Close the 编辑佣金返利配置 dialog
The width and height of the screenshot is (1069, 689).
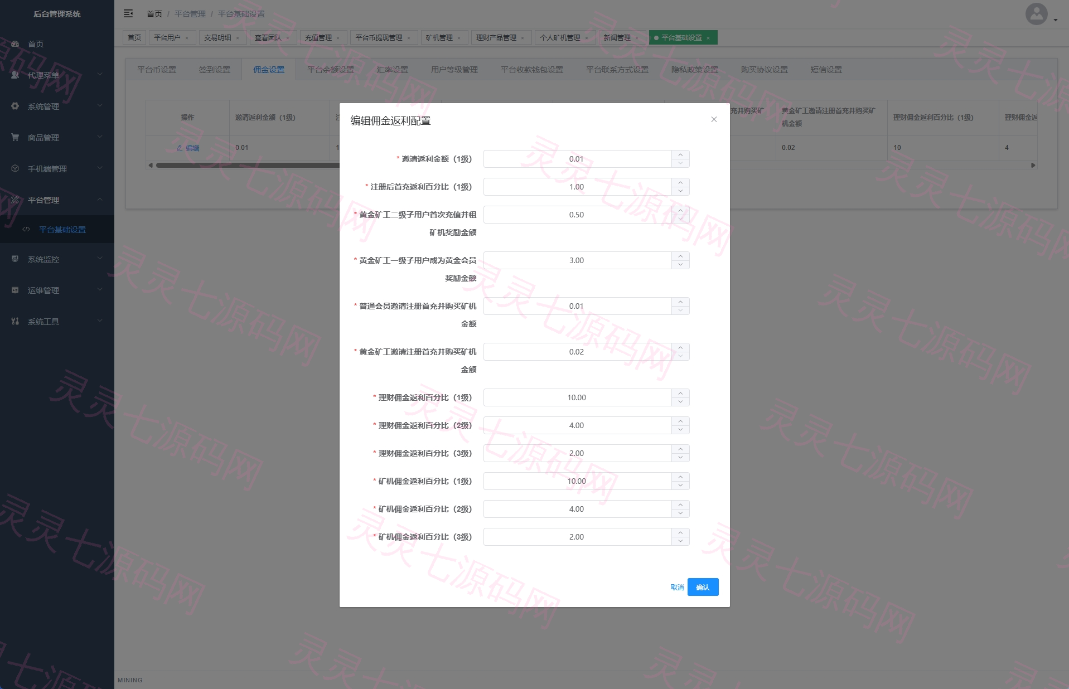click(x=714, y=119)
